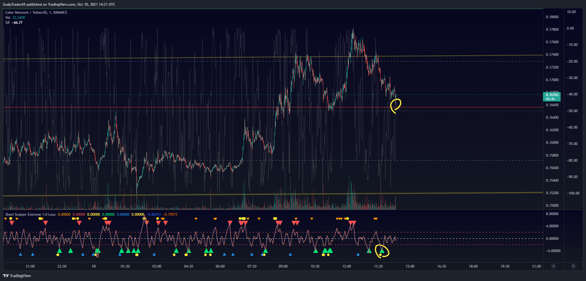Click the 0.15800 price axis label
The image size is (586, 281).
point(552,155)
